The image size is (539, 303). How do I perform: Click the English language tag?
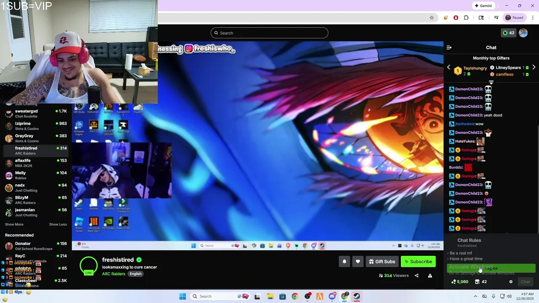[136, 274]
